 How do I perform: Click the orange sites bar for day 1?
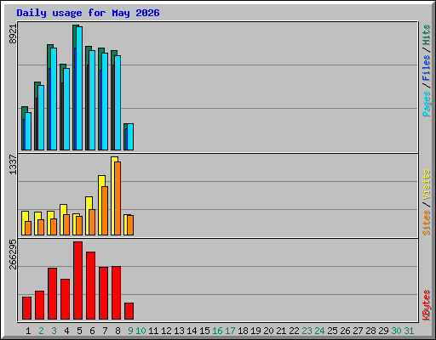(x=28, y=228)
